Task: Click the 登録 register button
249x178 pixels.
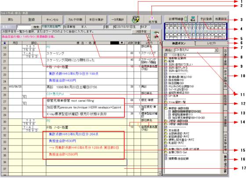Action: [x=31, y=20]
